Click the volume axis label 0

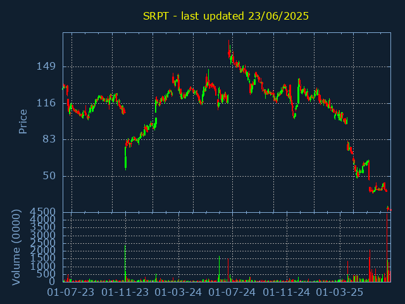pos(52,281)
